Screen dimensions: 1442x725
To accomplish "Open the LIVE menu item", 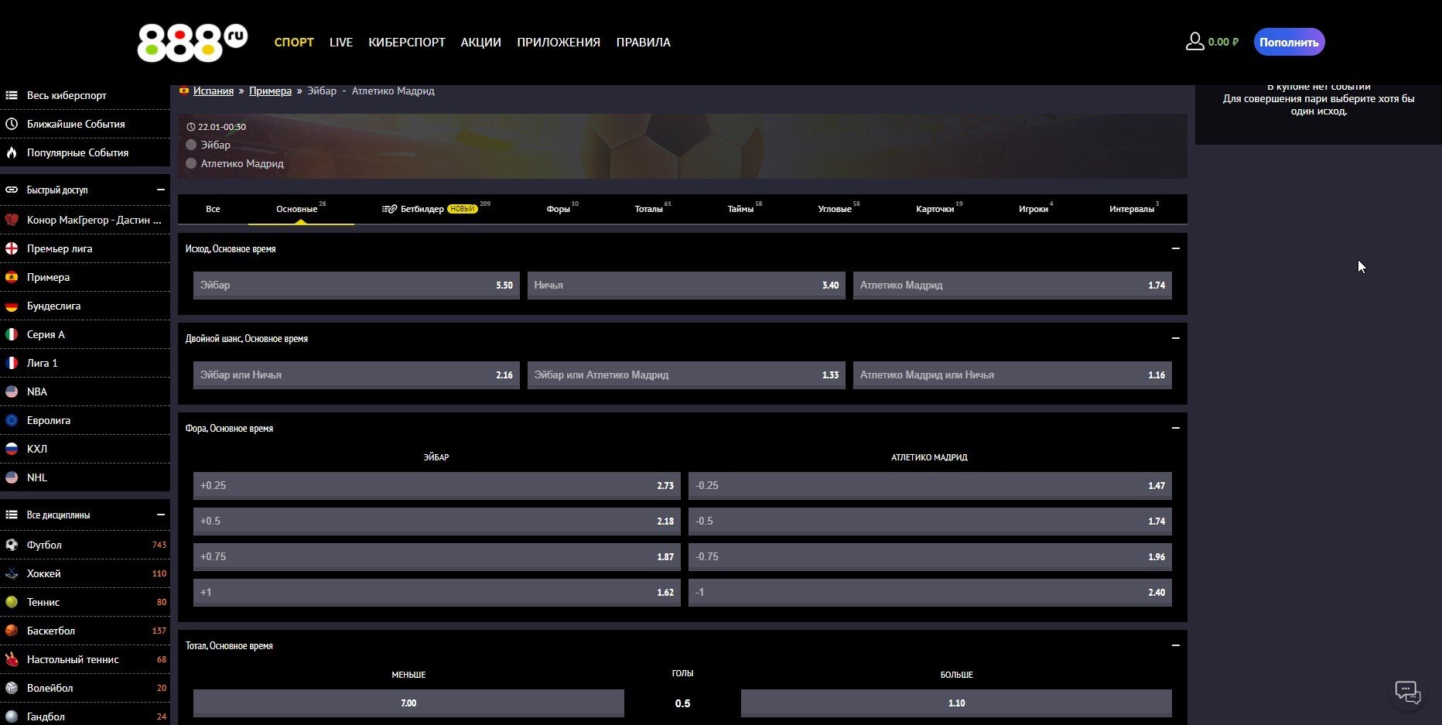I will pyautogui.click(x=340, y=43).
